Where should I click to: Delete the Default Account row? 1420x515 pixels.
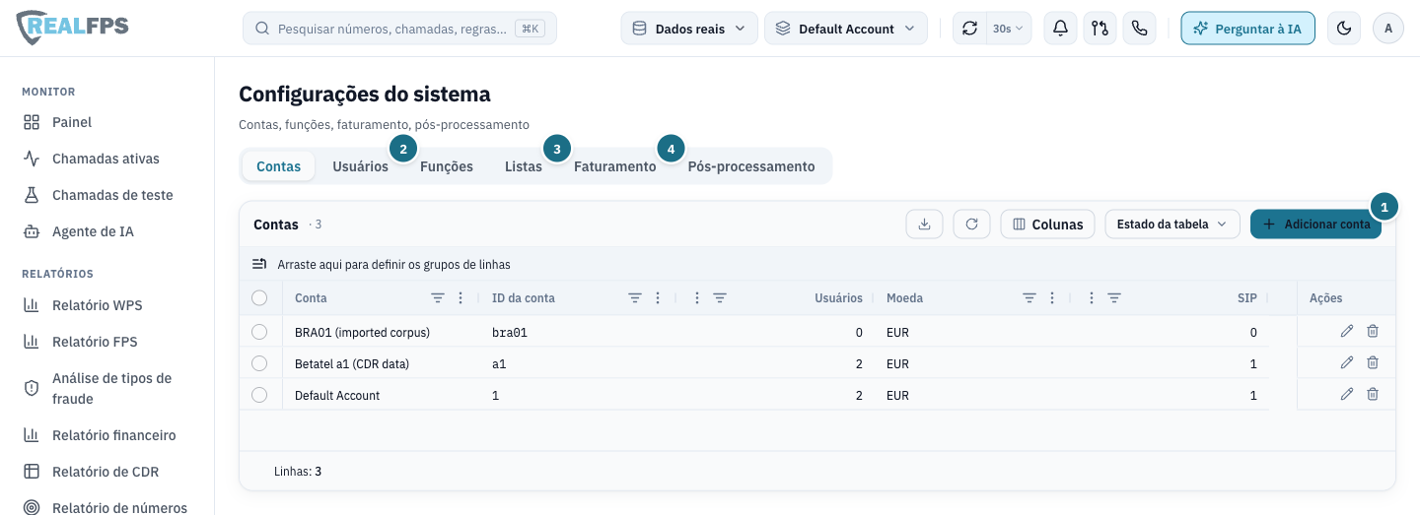click(x=1373, y=395)
